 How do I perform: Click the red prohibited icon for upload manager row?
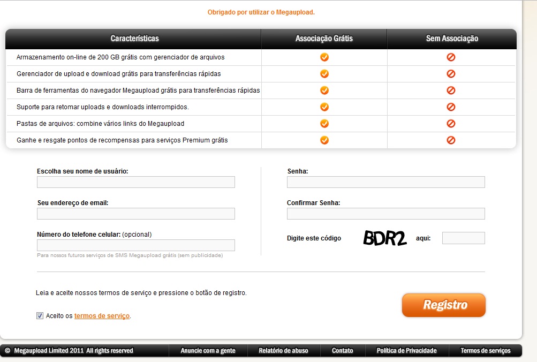pyautogui.click(x=451, y=74)
